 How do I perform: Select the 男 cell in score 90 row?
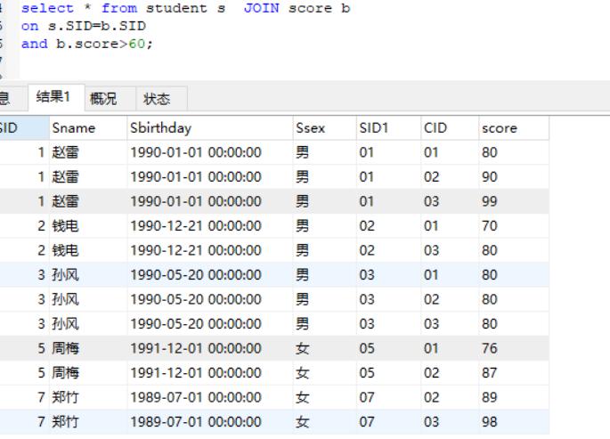point(324,177)
